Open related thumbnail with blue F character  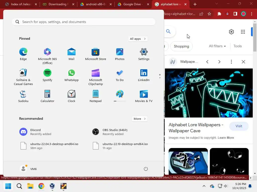point(188,161)
